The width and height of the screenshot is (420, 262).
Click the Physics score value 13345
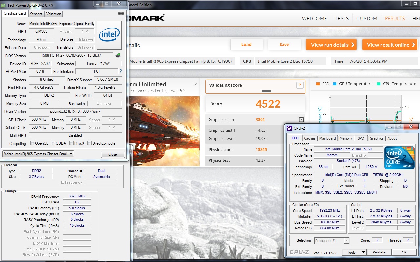261,150
